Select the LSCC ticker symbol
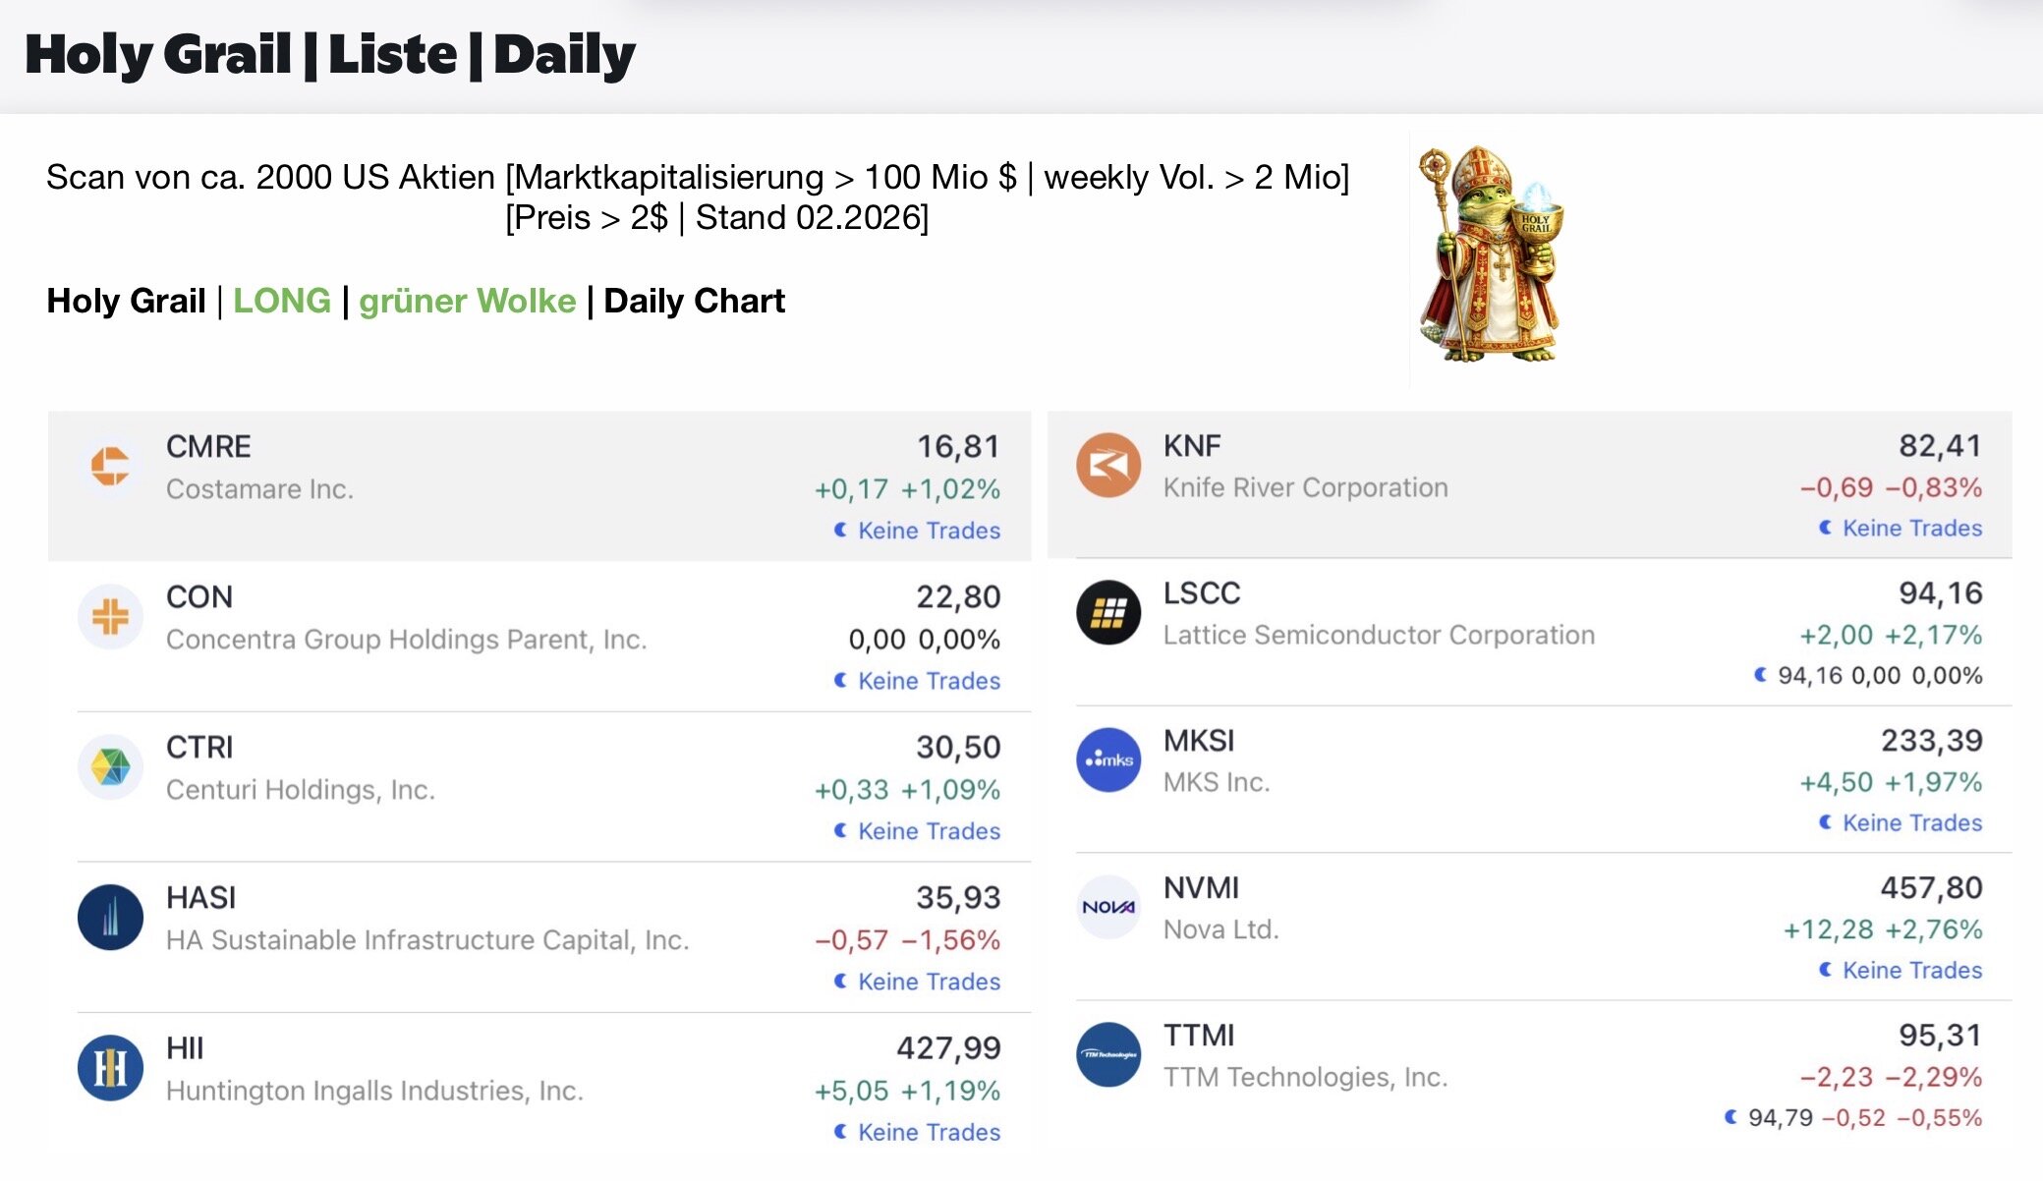 [1202, 593]
